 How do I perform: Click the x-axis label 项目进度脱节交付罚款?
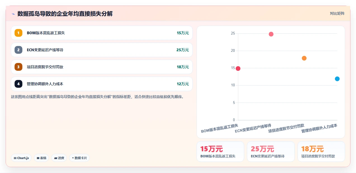(286, 128)
